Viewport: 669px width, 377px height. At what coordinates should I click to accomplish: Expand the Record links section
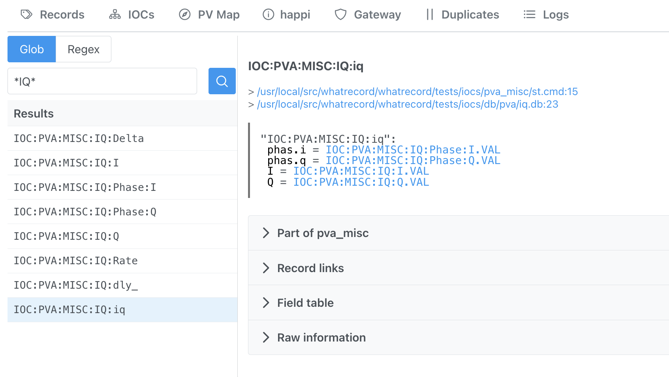[310, 268]
